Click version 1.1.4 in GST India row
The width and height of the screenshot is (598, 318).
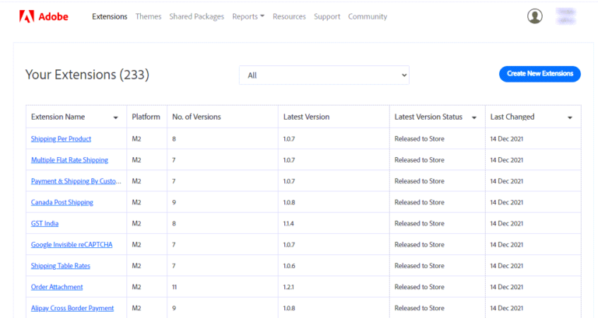pyautogui.click(x=288, y=224)
